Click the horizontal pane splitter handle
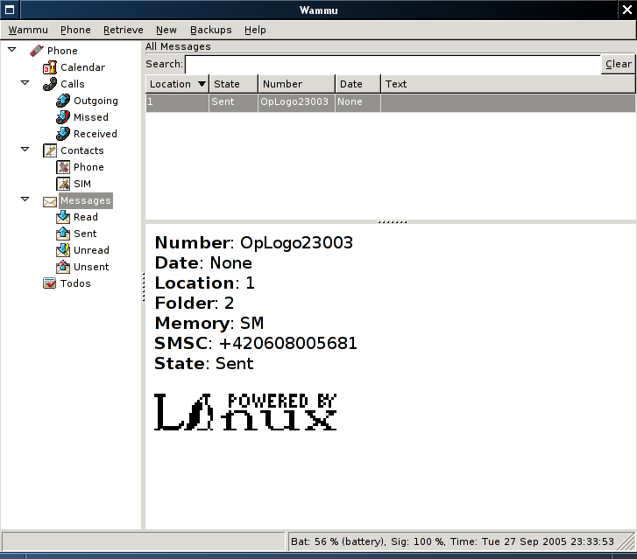 point(392,222)
